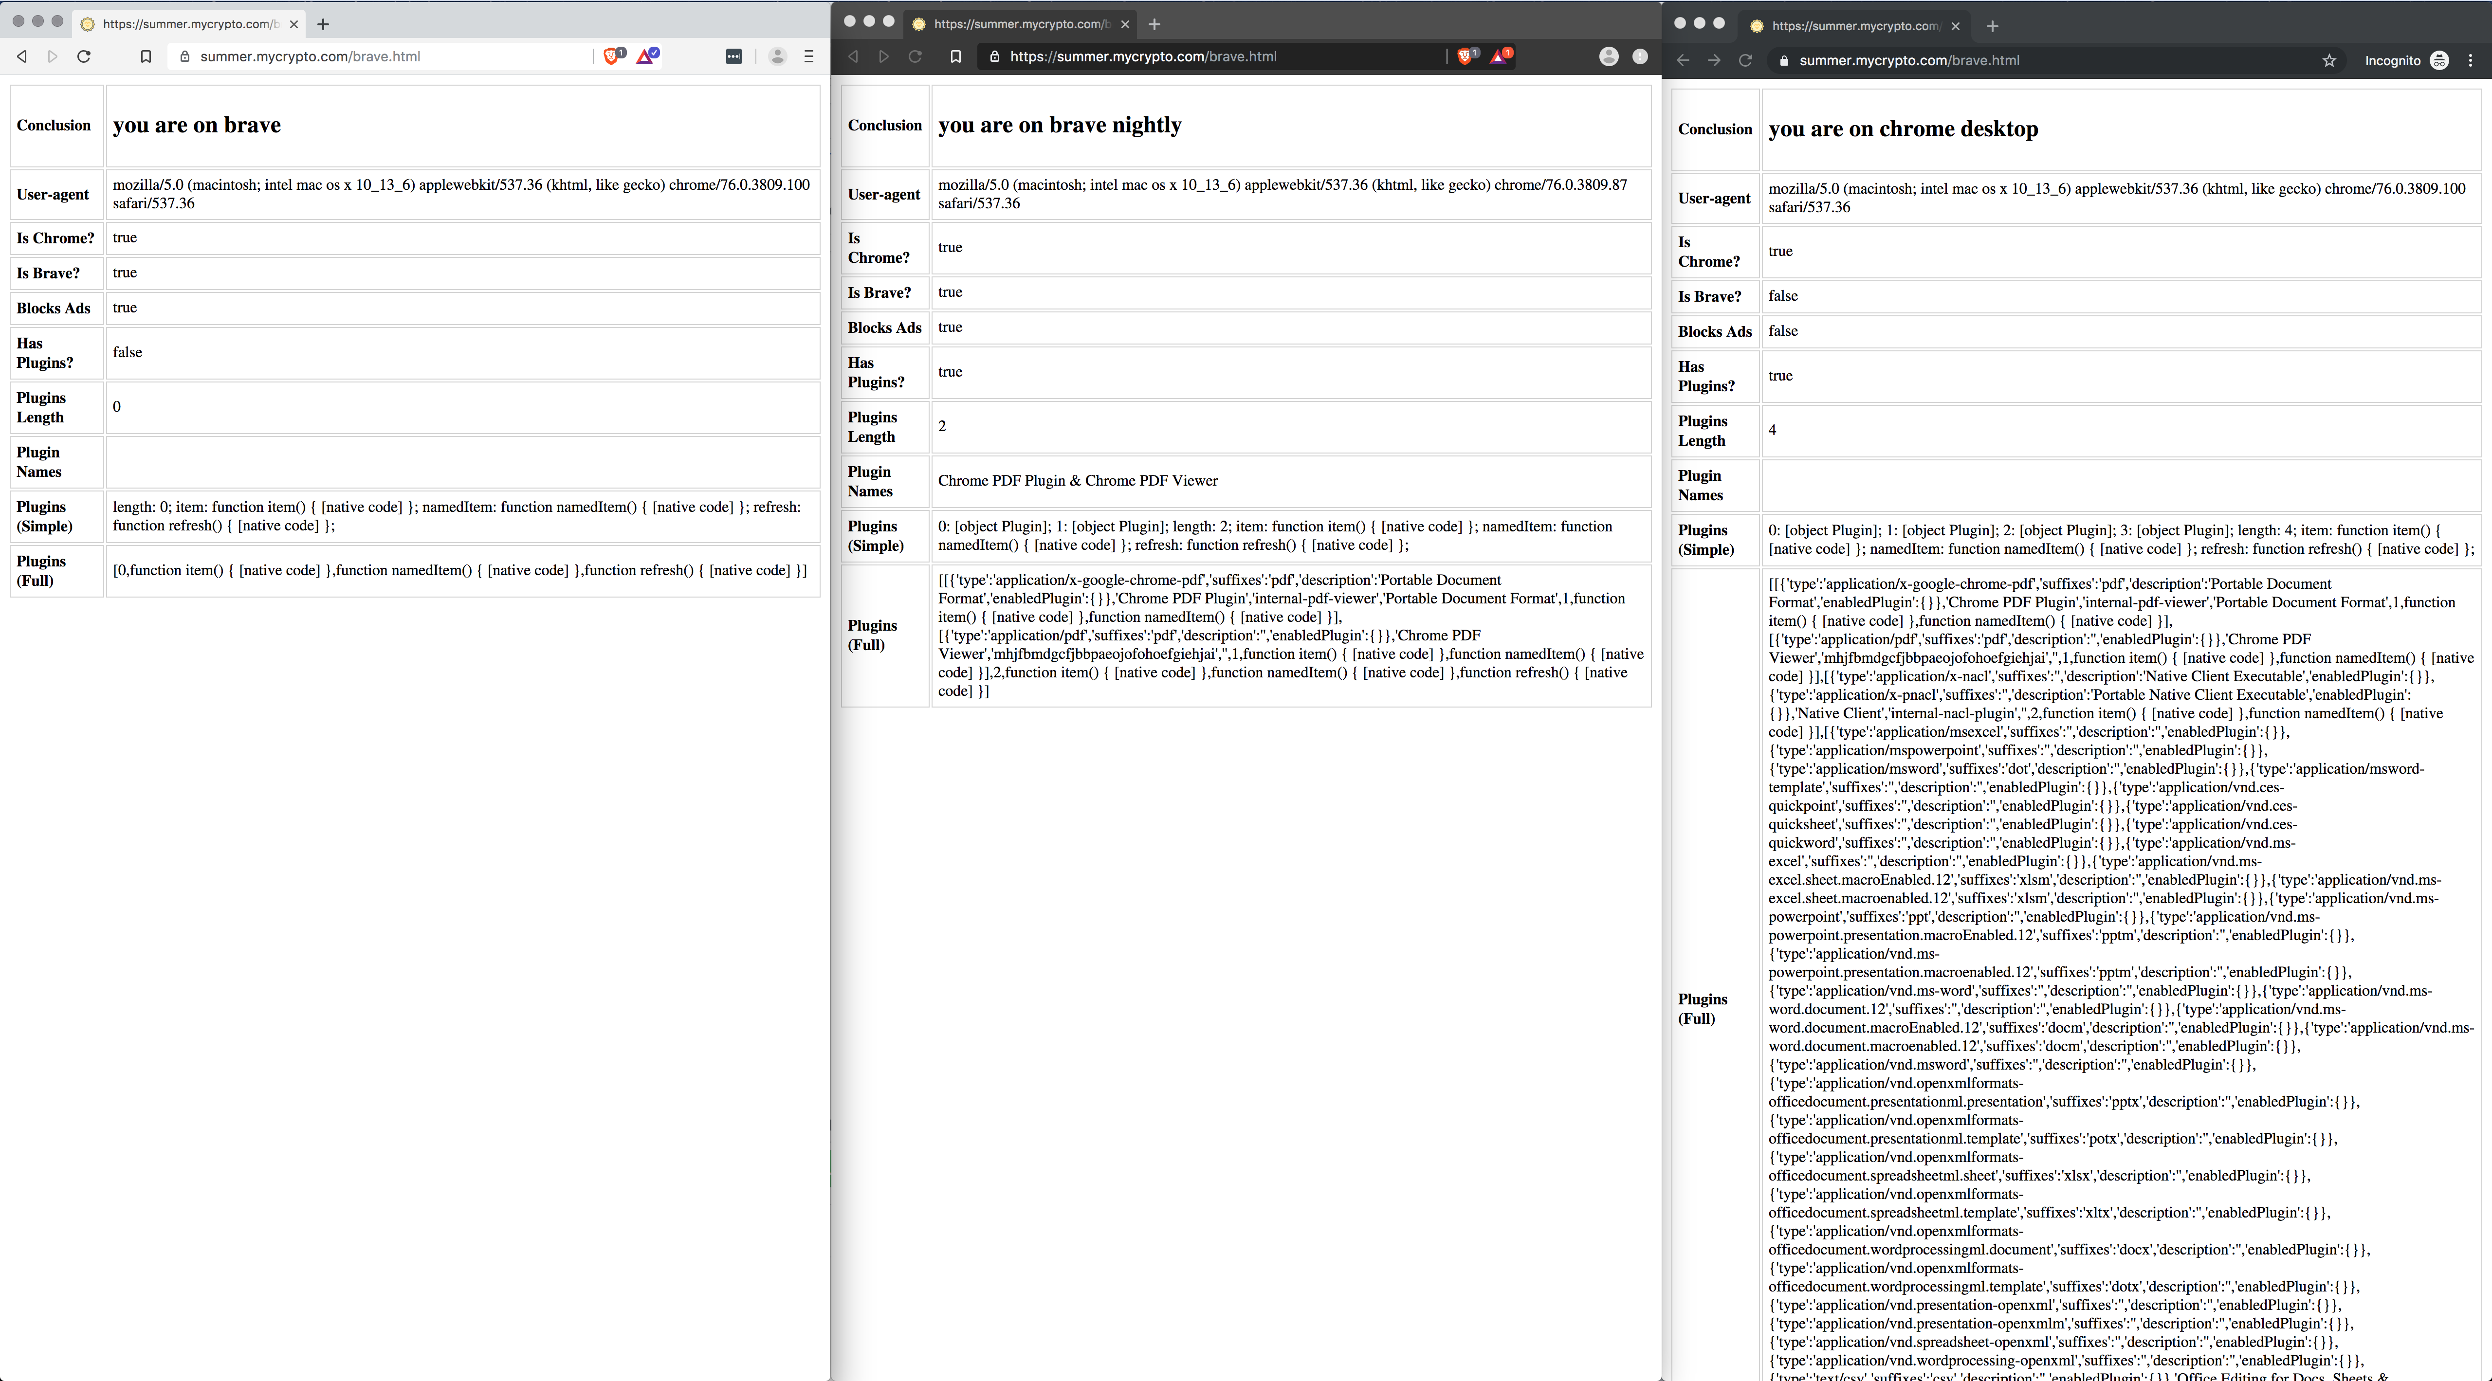This screenshot has width=2492, height=1381.
Task: View site lock info in Brave Nightly window
Action: point(994,56)
